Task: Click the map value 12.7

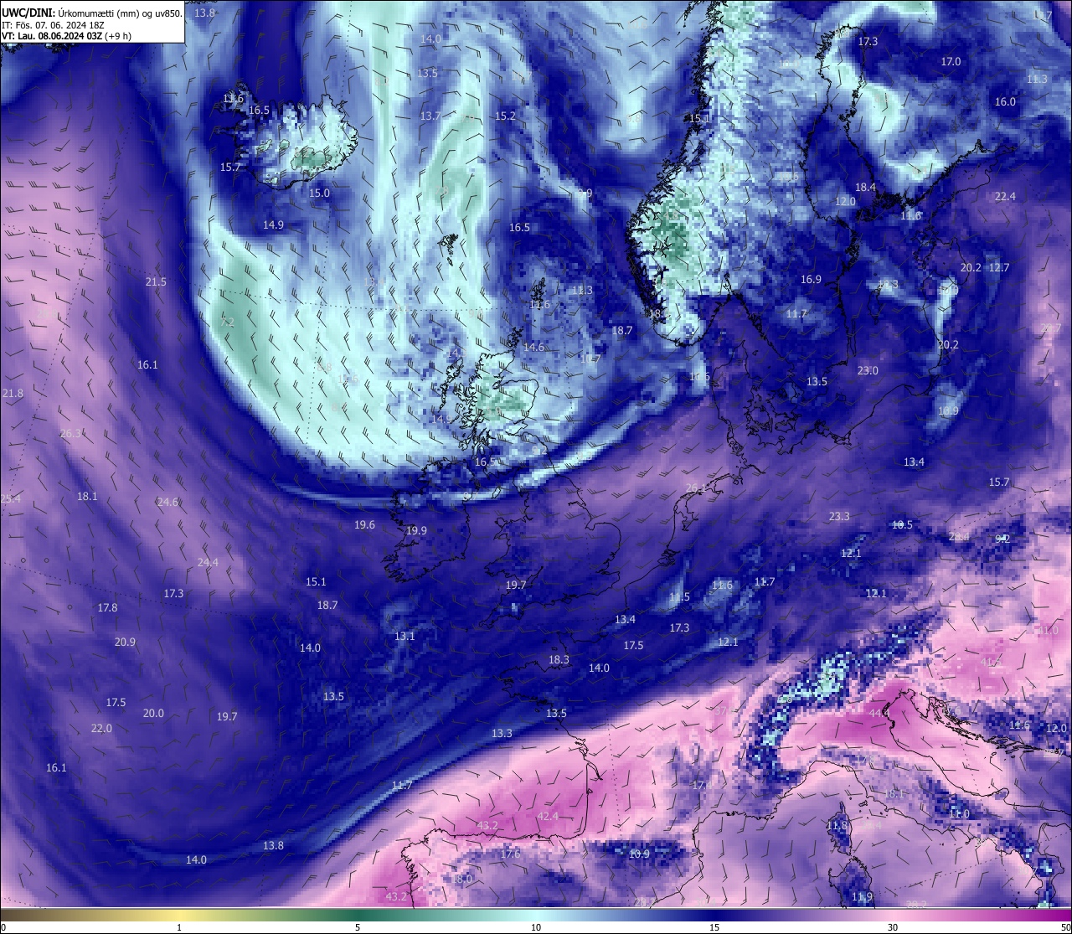Action: [x=999, y=268]
